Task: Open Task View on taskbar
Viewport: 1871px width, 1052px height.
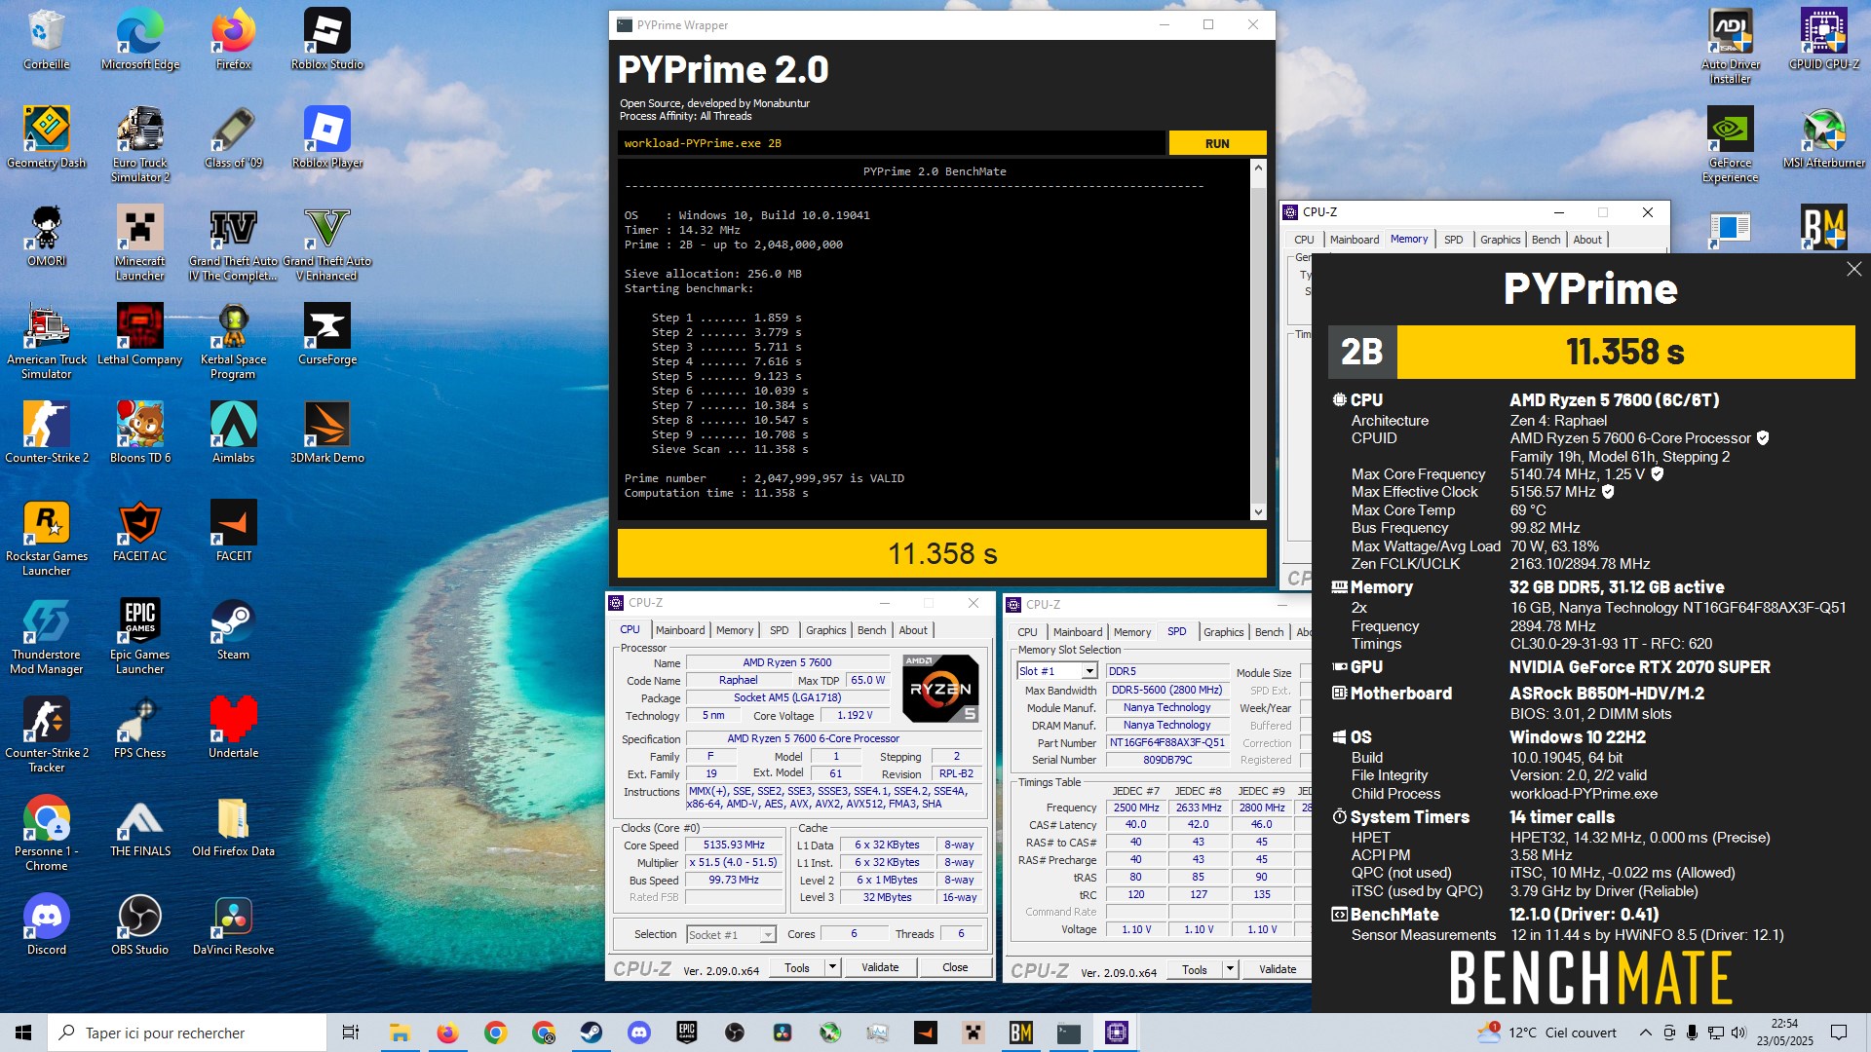Action: tap(351, 1033)
